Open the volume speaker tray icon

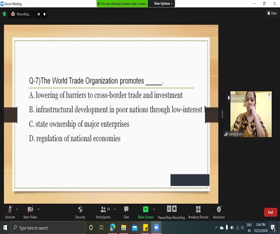pos(243,227)
